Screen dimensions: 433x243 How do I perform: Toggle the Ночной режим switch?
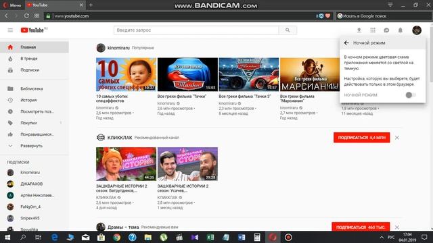pyautogui.click(x=411, y=95)
